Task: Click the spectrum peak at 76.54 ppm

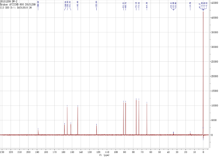Action: click(136, 117)
